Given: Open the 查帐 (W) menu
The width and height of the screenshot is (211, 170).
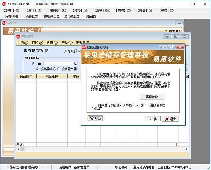Looking at the screenshot, I should pos(102,11).
